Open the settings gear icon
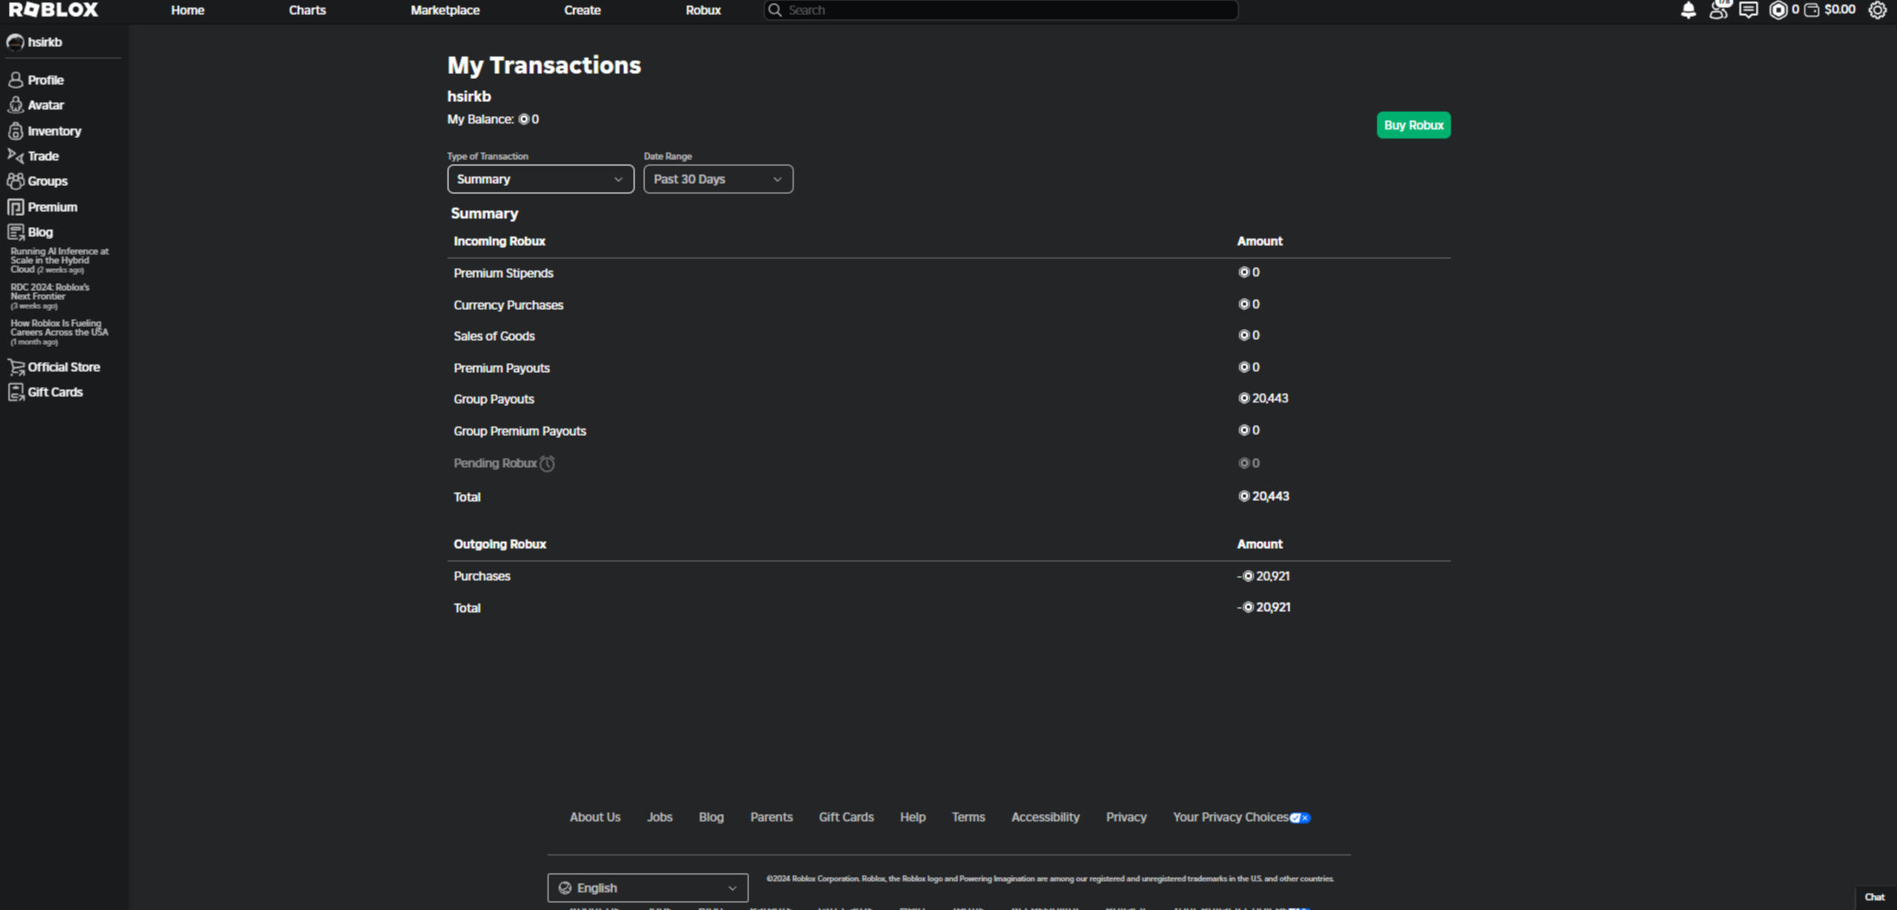The height and width of the screenshot is (910, 1897). (1877, 10)
